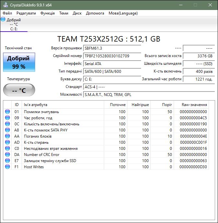This screenshot has height=223, width=218.
Task: Click status orb for E7 SSD life remaining
Action: (x=7, y=160)
